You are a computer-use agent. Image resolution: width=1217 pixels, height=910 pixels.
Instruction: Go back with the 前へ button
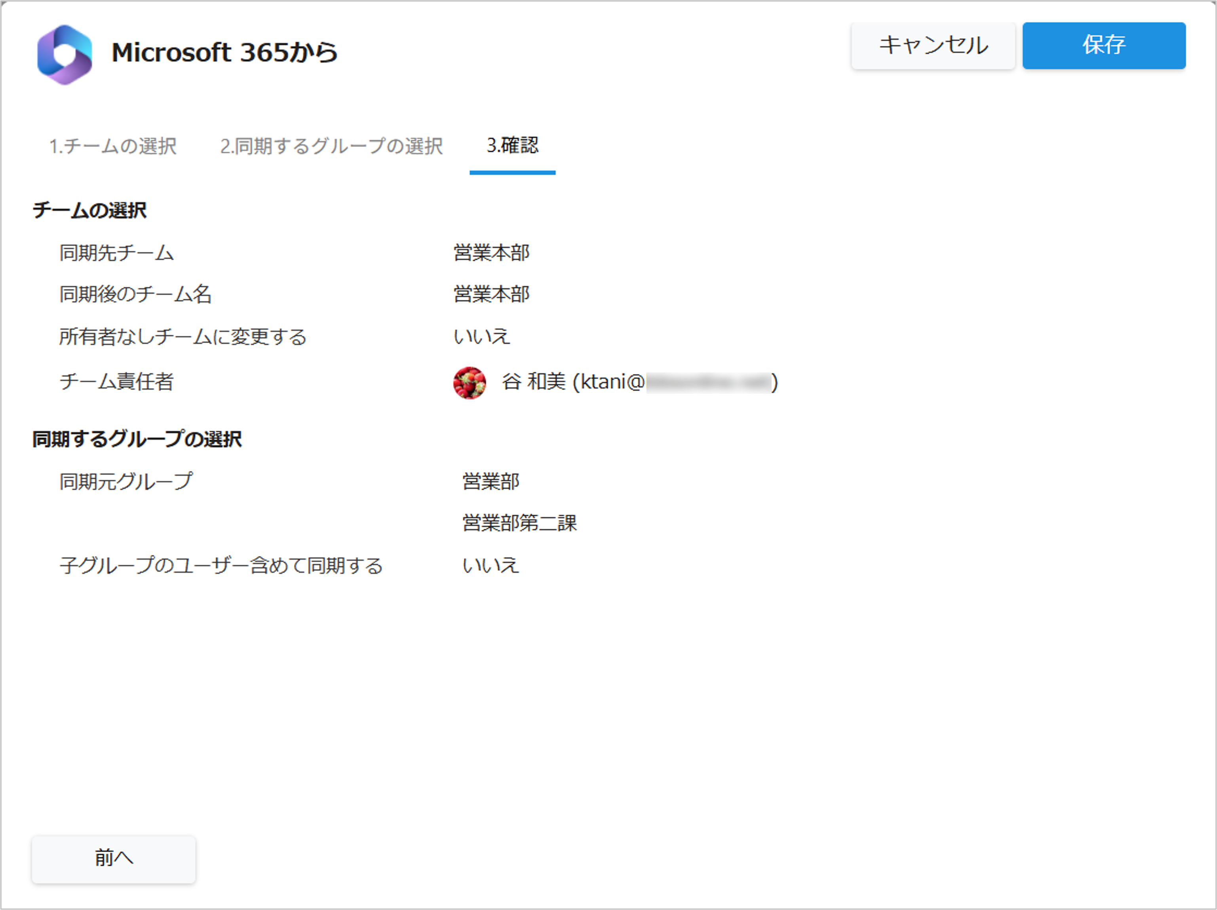coord(113,858)
